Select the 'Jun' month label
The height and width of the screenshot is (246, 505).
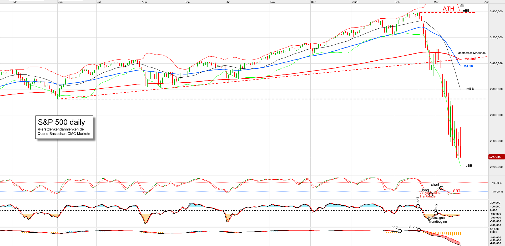click(x=60, y=2)
